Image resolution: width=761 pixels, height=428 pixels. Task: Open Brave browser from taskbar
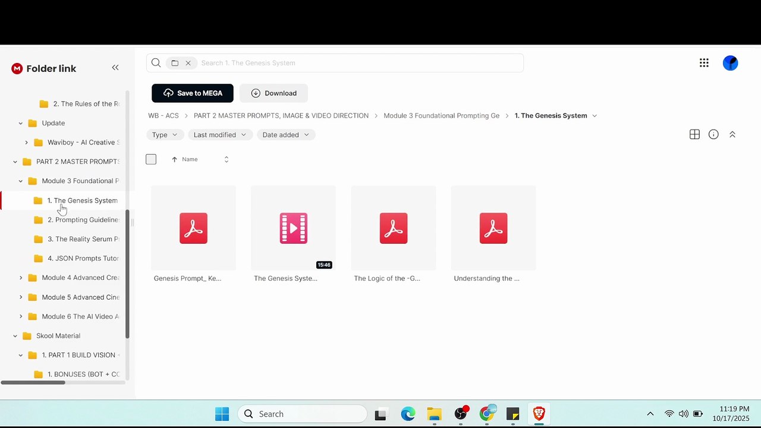tap(539, 414)
